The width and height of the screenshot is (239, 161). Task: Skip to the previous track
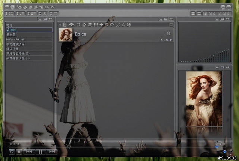(x=29, y=152)
